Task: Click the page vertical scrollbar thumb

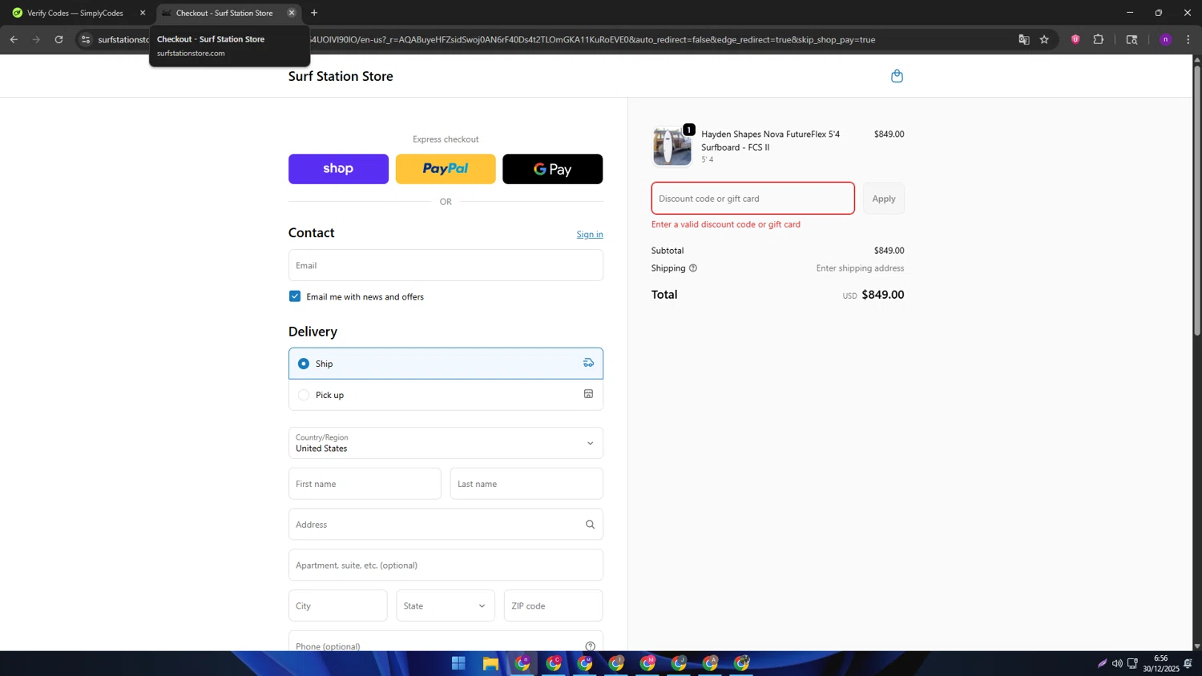Action: (1197, 200)
